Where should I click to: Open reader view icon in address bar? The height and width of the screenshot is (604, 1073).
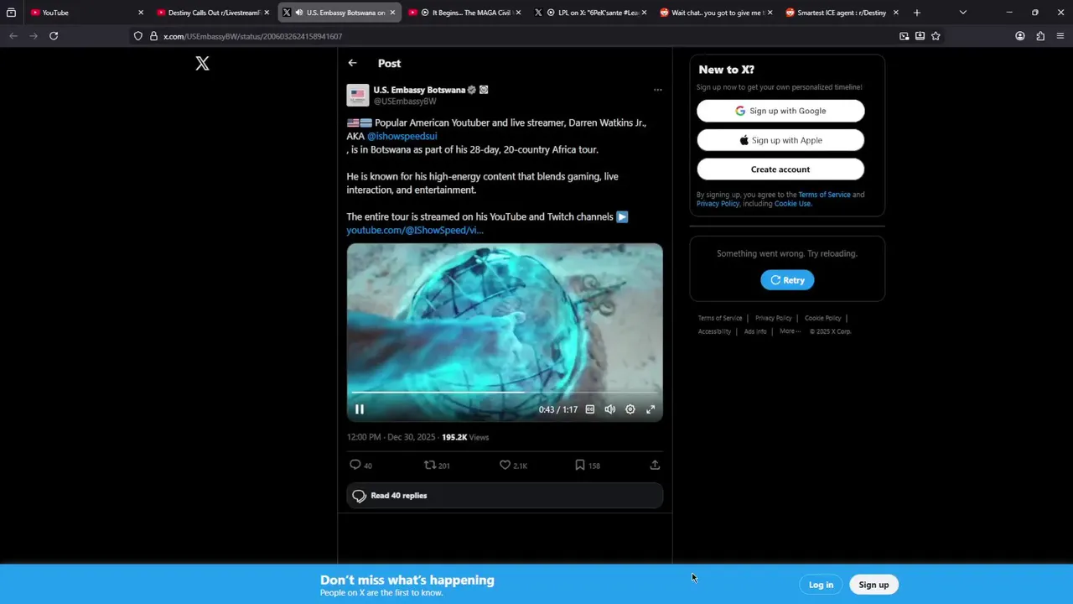(x=920, y=36)
